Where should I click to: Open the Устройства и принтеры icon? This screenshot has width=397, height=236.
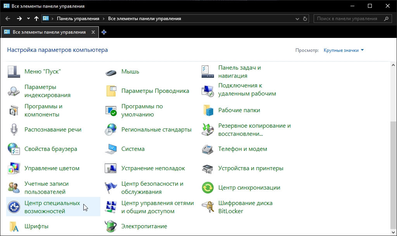[208, 169]
